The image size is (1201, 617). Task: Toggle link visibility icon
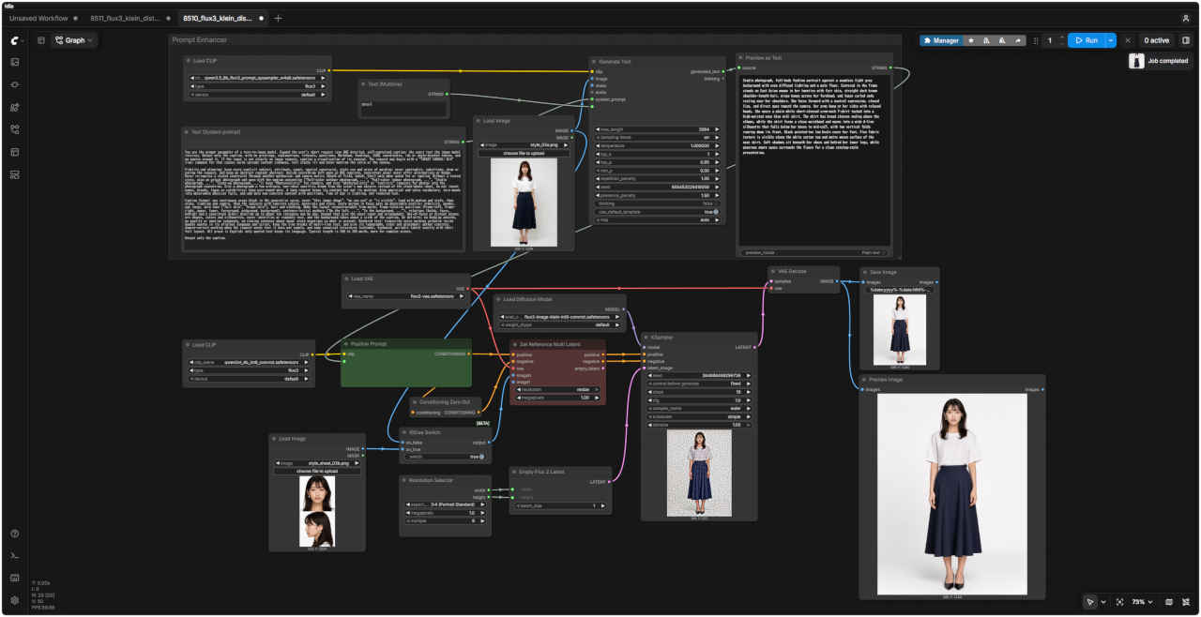(x=1185, y=602)
